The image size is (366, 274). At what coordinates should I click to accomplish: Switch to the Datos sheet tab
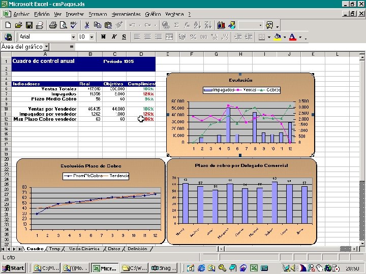click(114, 249)
